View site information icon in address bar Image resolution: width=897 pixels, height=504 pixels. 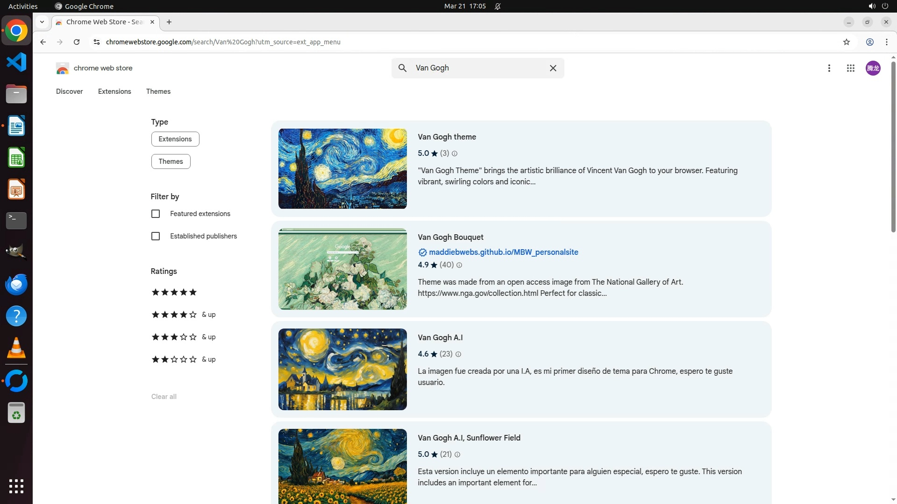(x=97, y=42)
